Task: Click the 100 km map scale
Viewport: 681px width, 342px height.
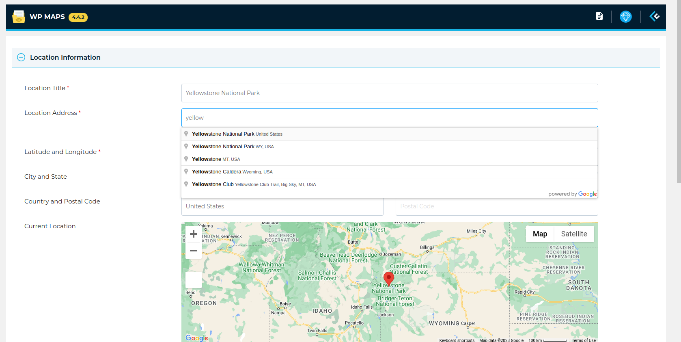Action: (547, 340)
